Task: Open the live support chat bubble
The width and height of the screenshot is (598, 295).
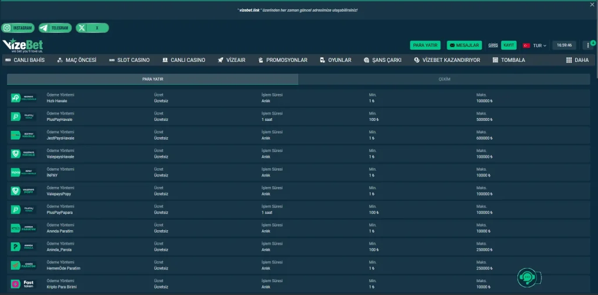Action: click(527, 277)
